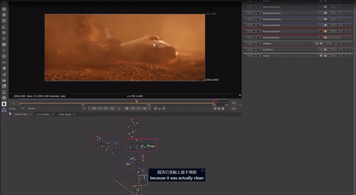Close the Dope Sheet tab
The width and height of the screenshot is (356, 195).
(x=74, y=114)
